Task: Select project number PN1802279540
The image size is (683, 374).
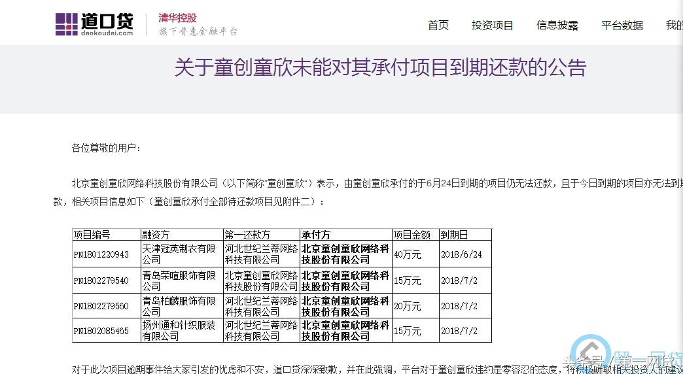Action: click(101, 280)
